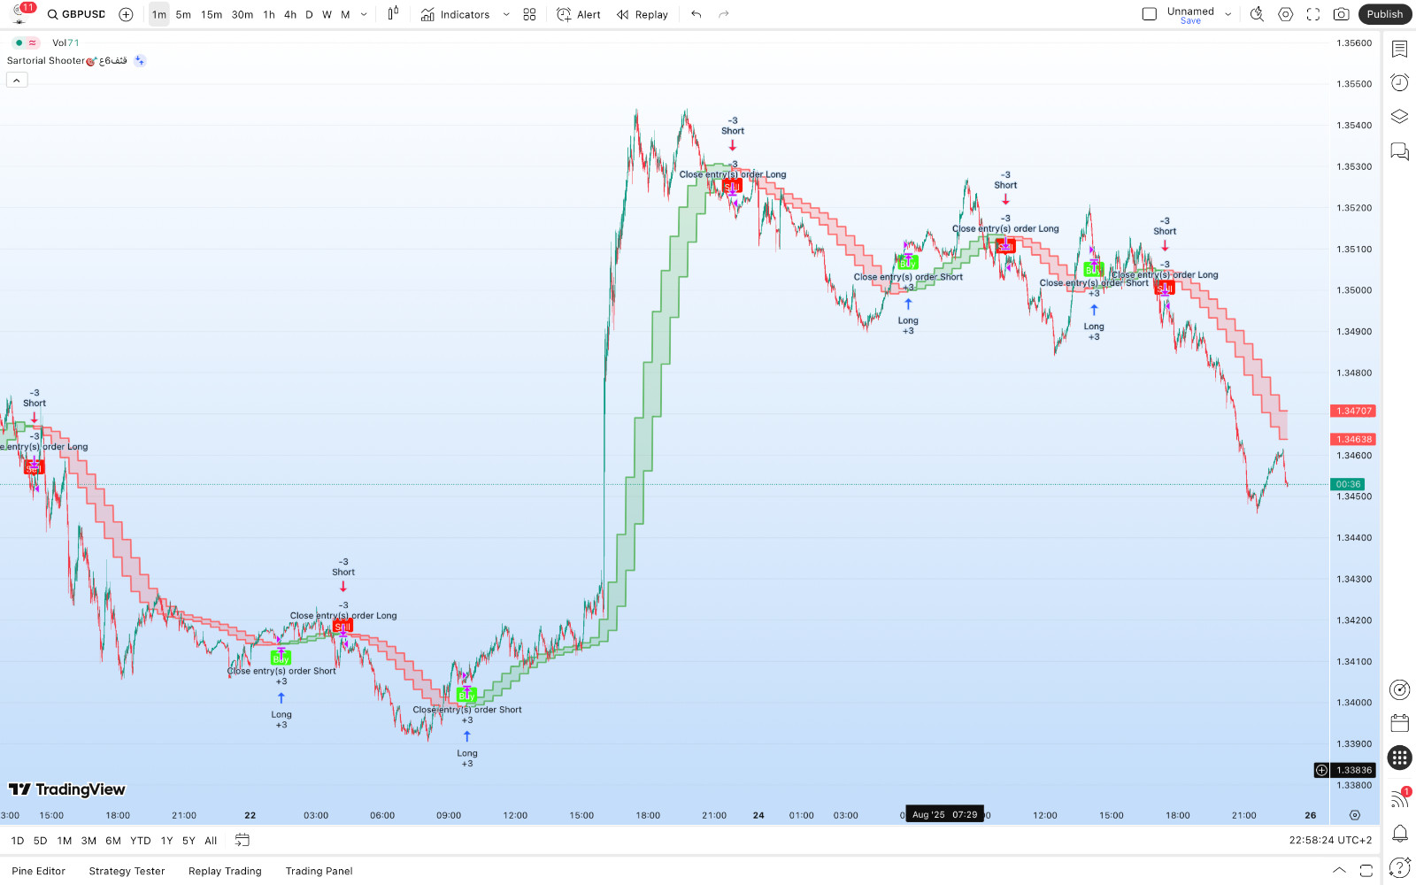Set date range to 5D

point(40,841)
